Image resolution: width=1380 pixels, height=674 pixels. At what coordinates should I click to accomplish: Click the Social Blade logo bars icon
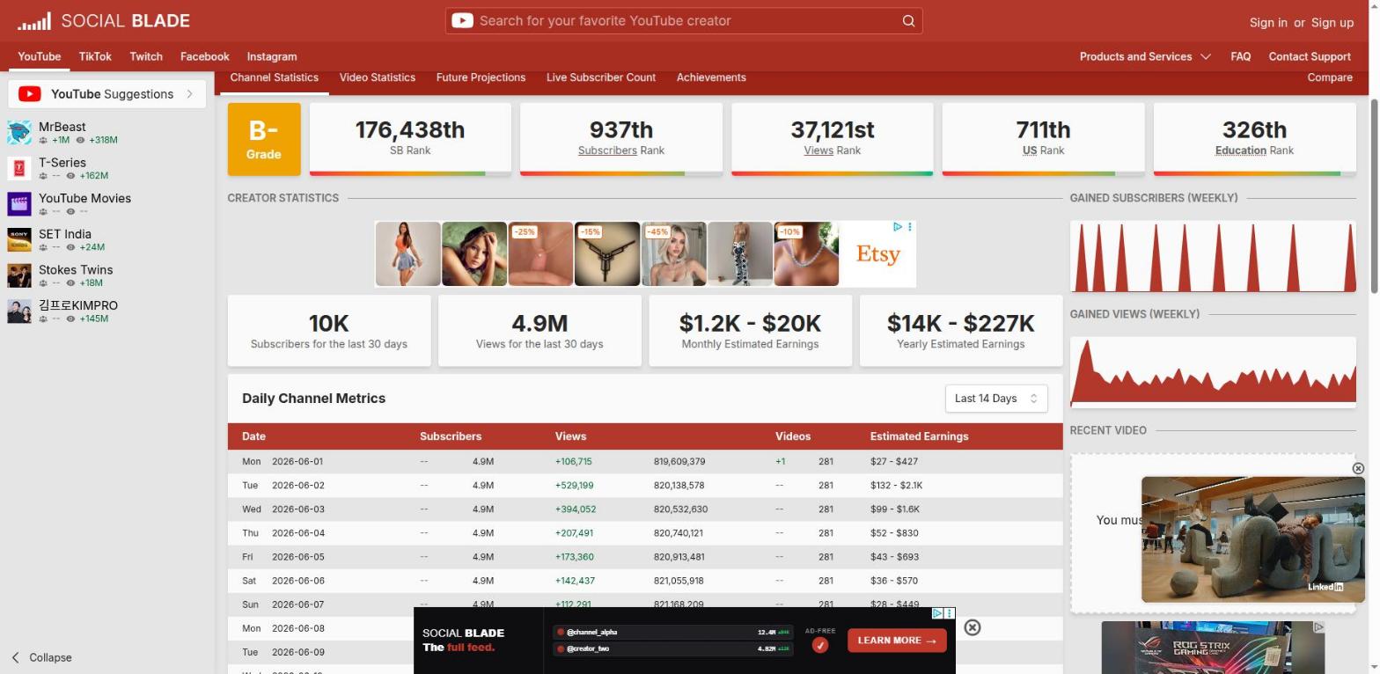point(34,21)
